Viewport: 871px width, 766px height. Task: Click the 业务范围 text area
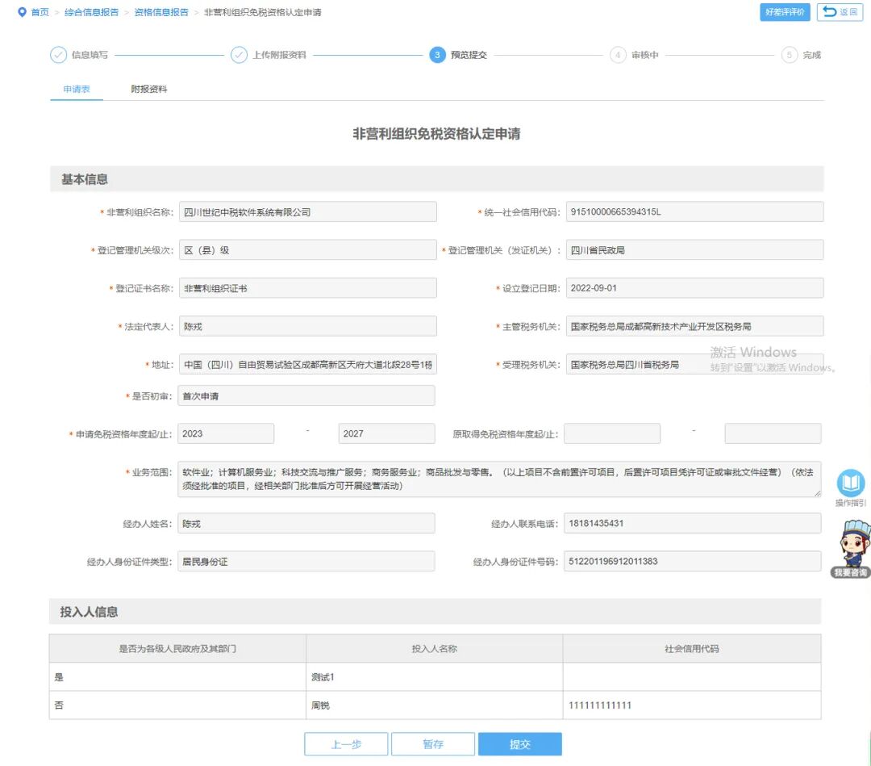pyautogui.click(x=499, y=479)
